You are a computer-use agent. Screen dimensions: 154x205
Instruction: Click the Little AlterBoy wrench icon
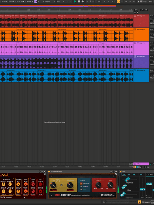pyautogui.click(x=116, y=174)
